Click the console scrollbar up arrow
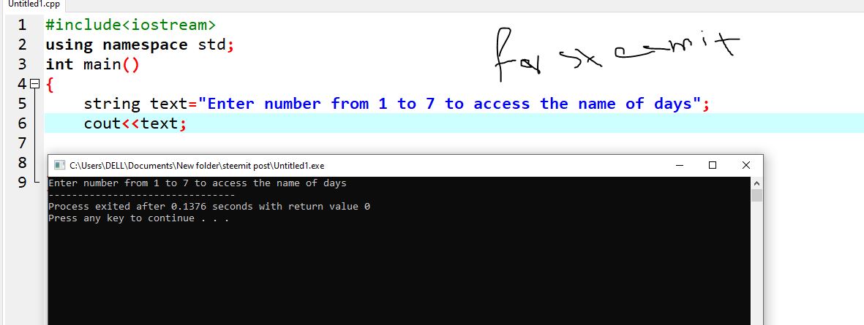This screenshot has width=864, height=325. (x=756, y=183)
